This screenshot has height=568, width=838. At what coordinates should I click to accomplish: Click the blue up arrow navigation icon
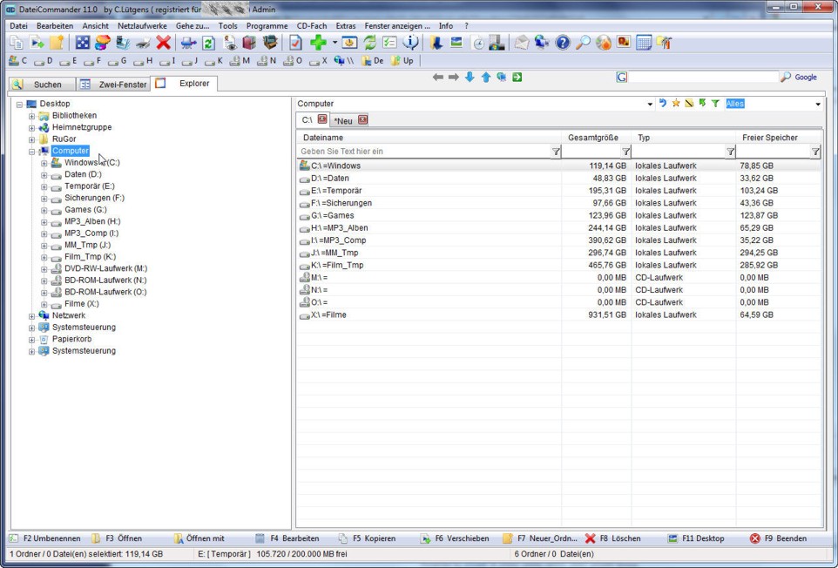click(x=485, y=78)
